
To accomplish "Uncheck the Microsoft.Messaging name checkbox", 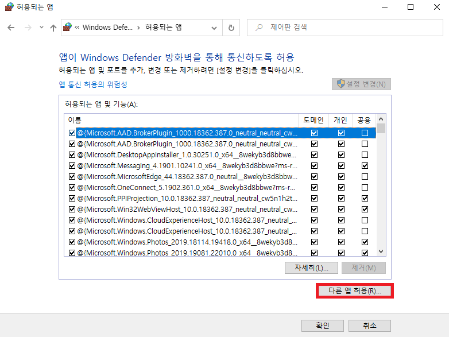I will coord(72,166).
